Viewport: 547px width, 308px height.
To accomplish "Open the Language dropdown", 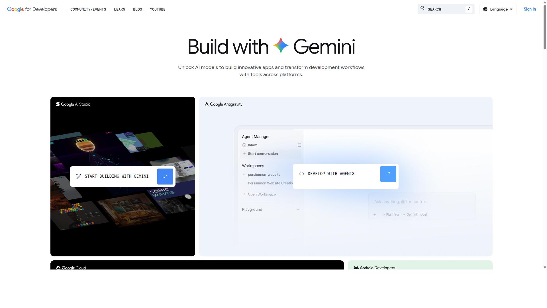I will pos(498,9).
